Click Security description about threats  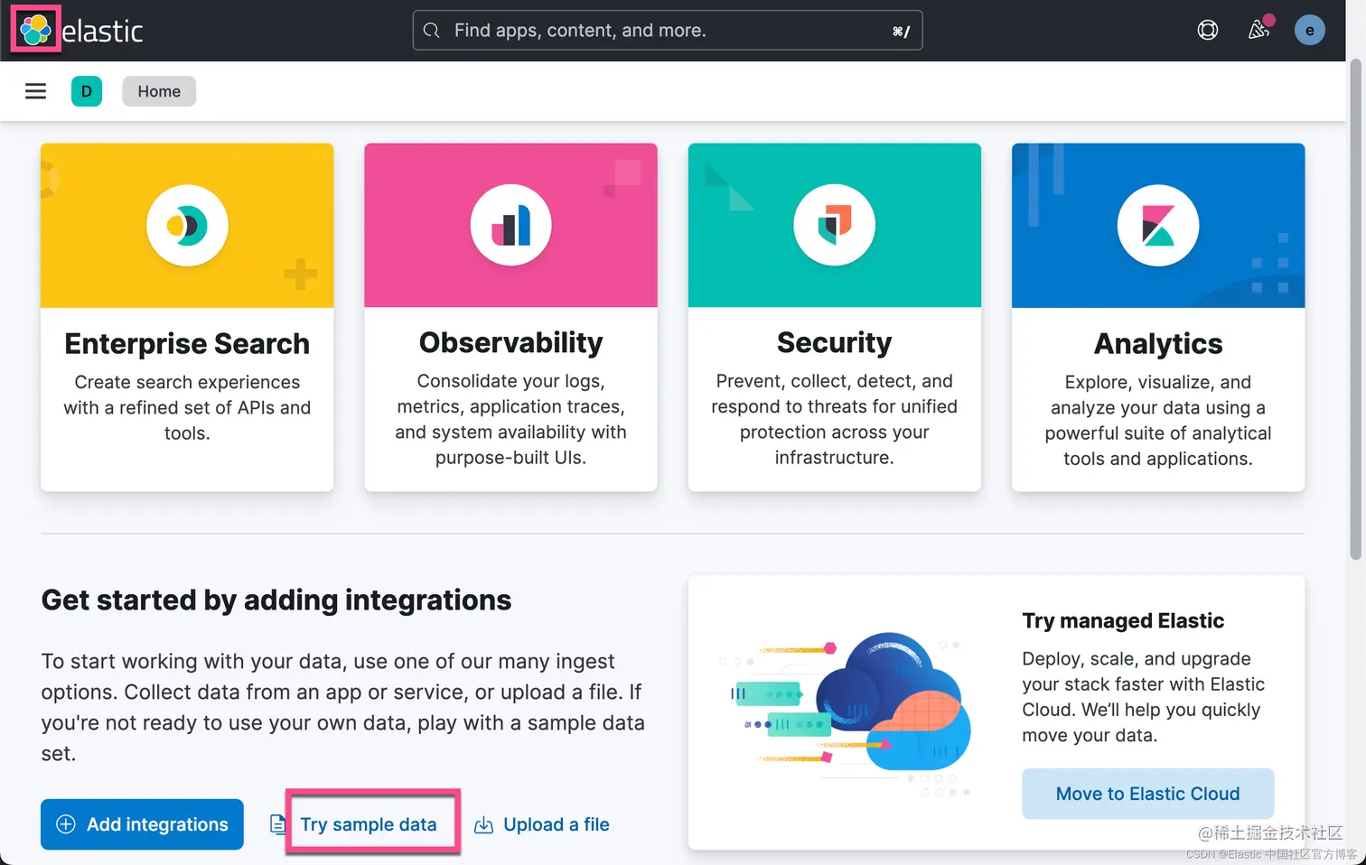pyautogui.click(x=834, y=419)
